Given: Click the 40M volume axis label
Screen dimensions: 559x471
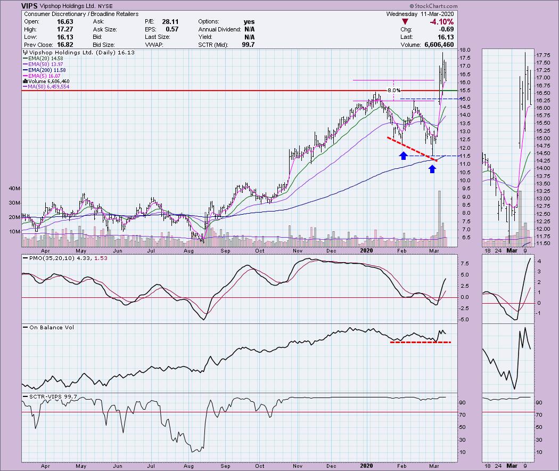Looking at the screenshot, I should (14, 189).
